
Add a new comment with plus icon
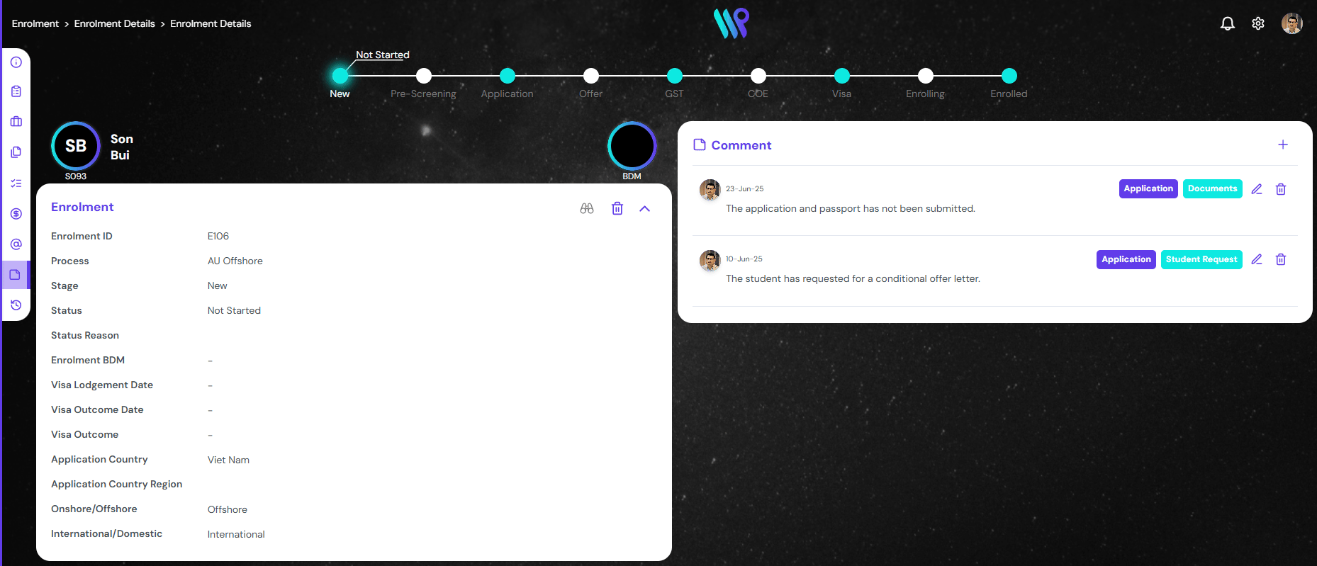point(1283,145)
